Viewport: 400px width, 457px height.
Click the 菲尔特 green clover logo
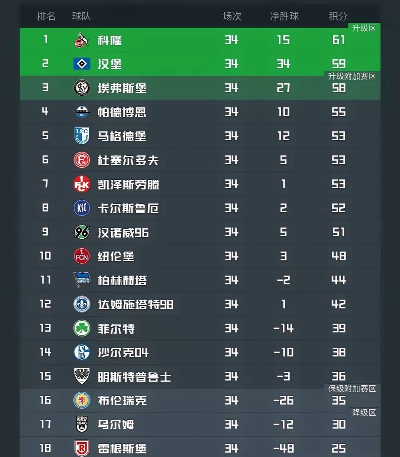pos(82,328)
